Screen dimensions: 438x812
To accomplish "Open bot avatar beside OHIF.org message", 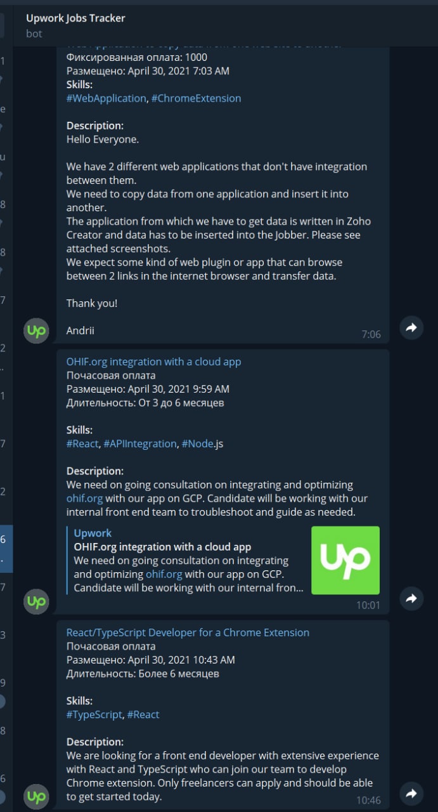I will [36, 601].
